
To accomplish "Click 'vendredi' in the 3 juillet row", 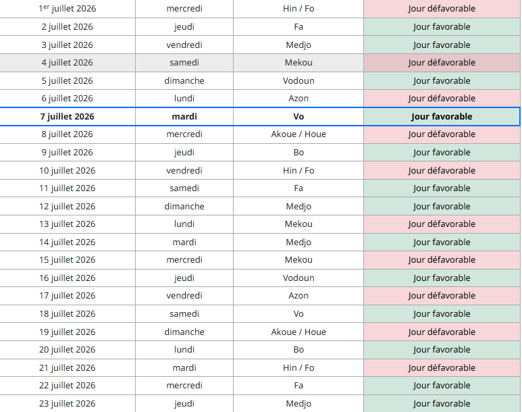I will pos(184,45).
